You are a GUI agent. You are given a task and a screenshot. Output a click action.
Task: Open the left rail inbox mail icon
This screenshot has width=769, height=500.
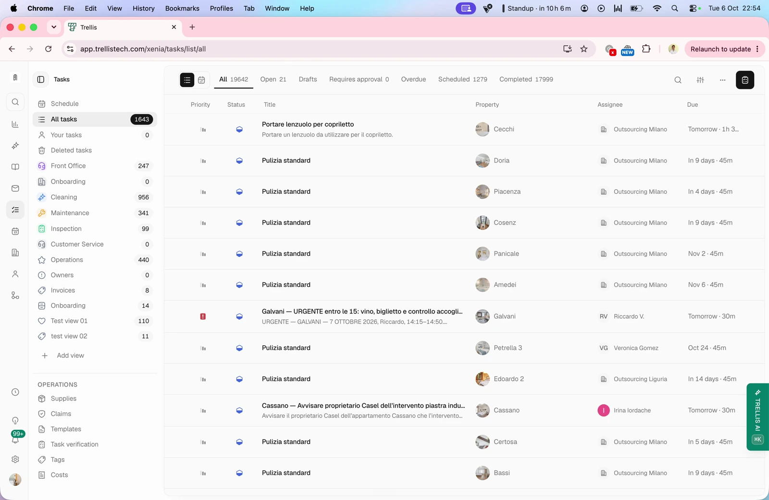pos(15,188)
